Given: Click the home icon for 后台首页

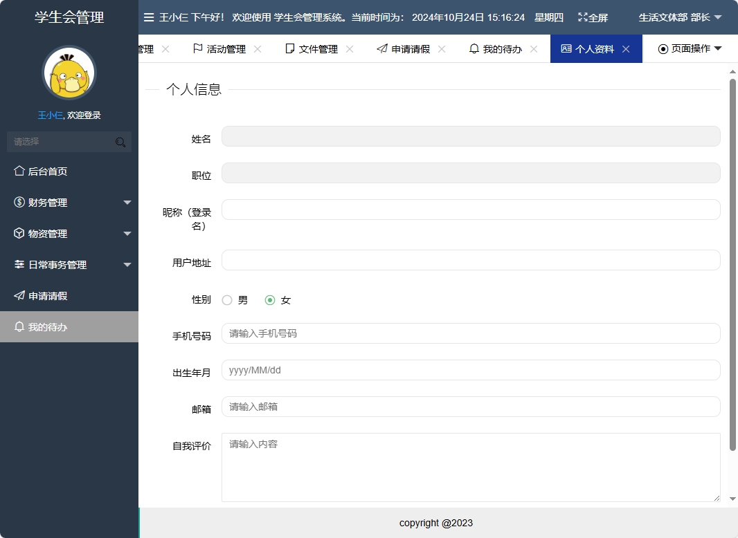Looking at the screenshot, I should [19, 171].
